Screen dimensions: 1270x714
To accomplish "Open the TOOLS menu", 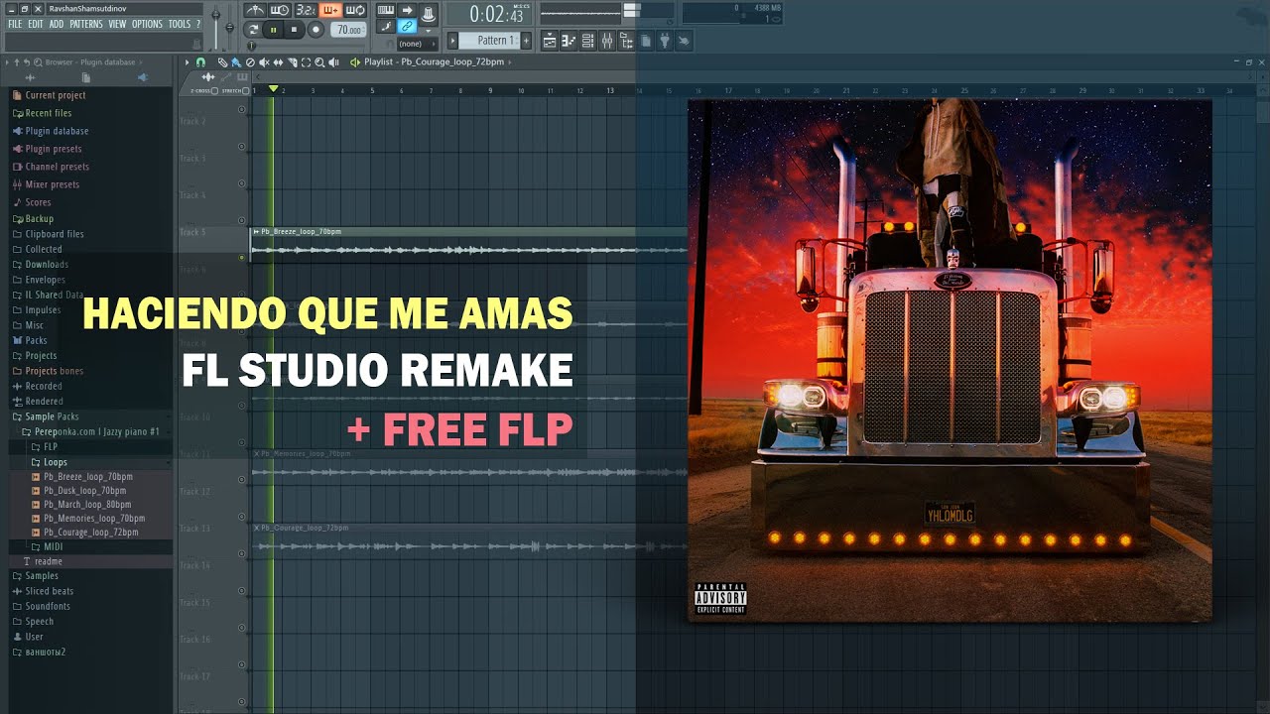I will (179, 24).
